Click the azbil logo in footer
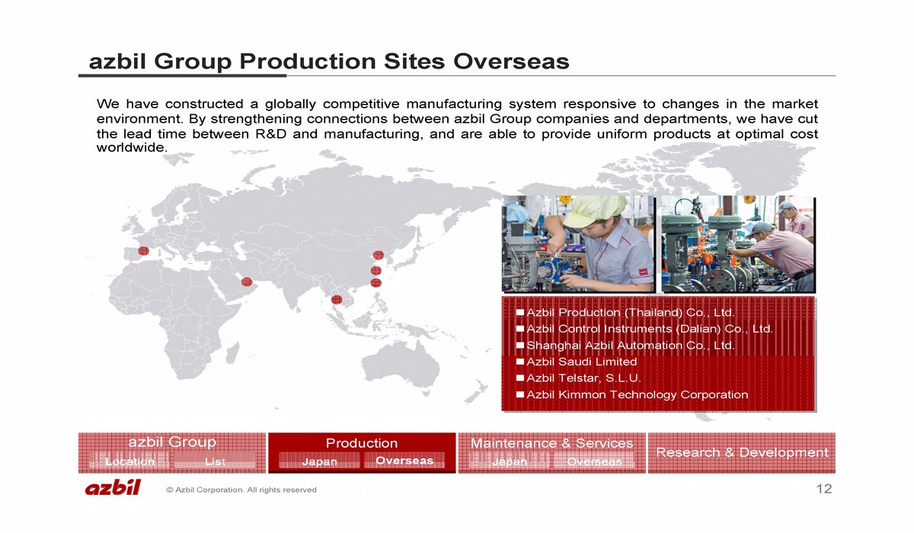 pyautogui.click(x=113, y=489)
